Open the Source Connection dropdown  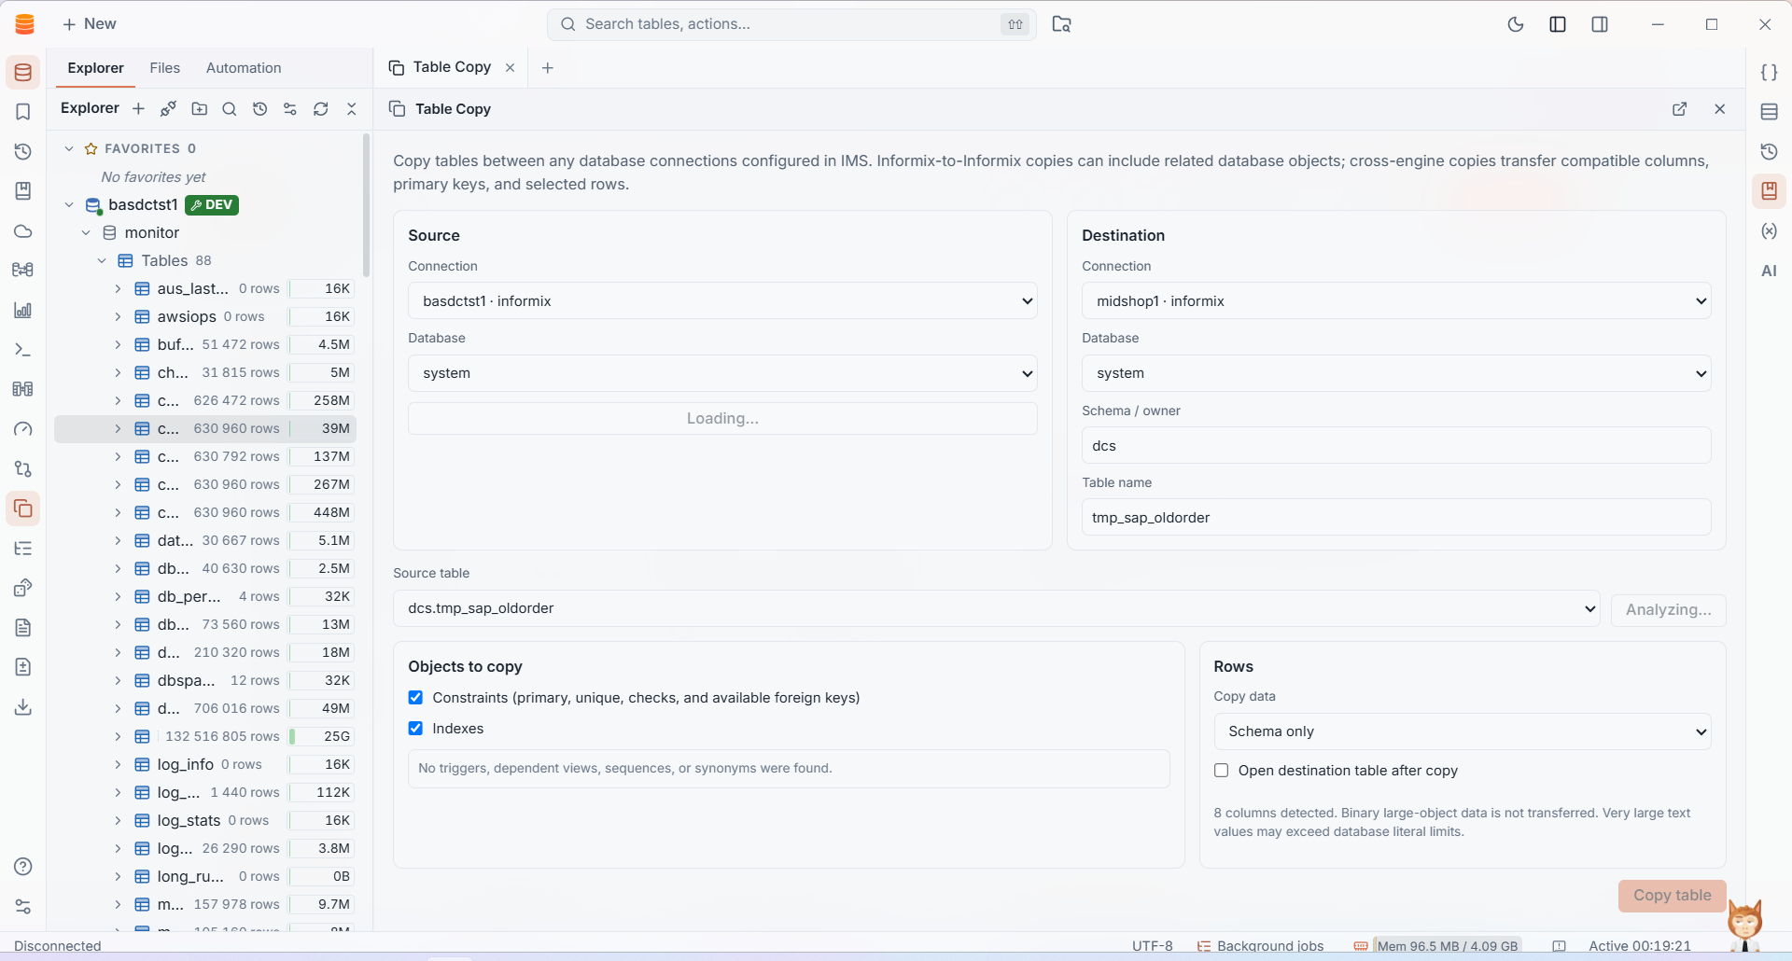pyautogui.click(x=722, y=300)
